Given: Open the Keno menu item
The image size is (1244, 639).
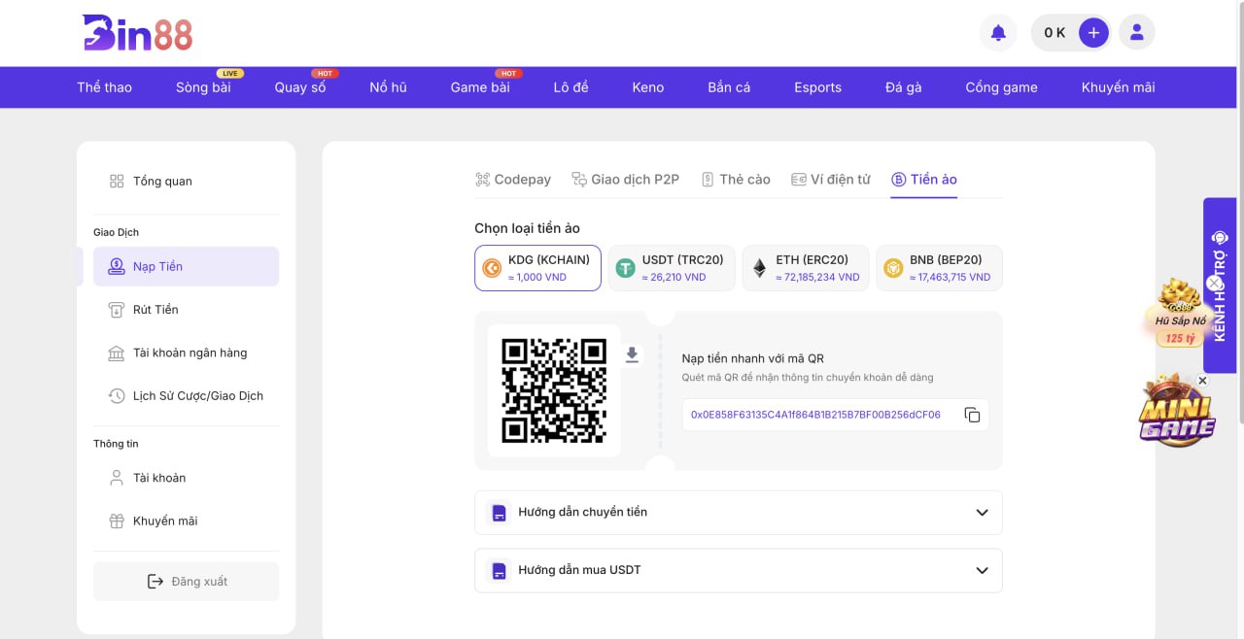Looking at the screenshot, I should coord(648,87).
